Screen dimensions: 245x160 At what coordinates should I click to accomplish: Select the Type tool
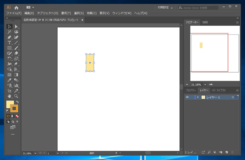[x=9, y=42]
